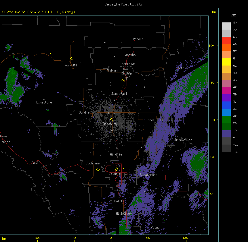Select the light gray 70-80 dBZ swatch
248x242 pixels.
tap(226, 26)
